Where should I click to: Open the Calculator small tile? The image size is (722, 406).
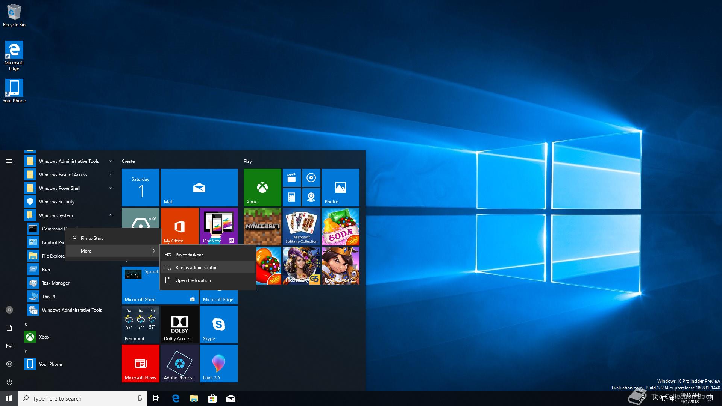(292, 197)
